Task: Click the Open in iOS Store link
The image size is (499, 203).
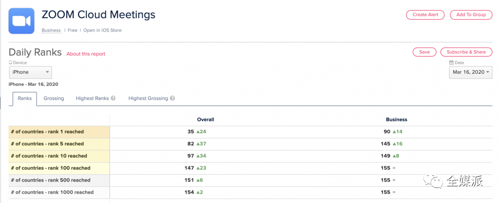Action: [102, 30]
